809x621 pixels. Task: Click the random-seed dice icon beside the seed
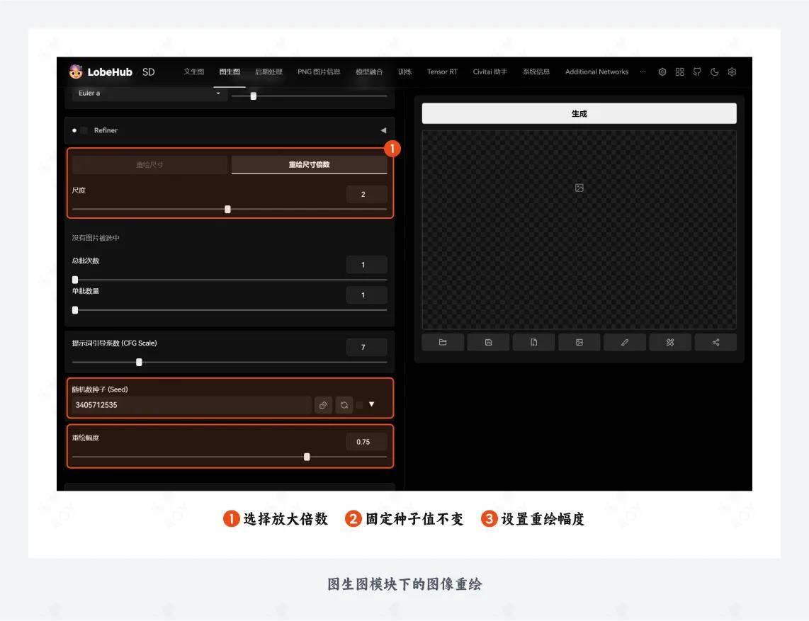(x=324, y=405)
